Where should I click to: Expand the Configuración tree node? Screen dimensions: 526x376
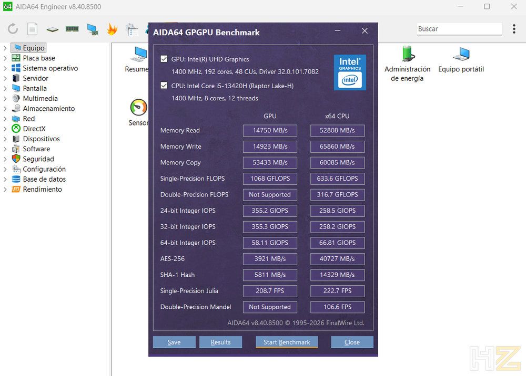point(5,169)
